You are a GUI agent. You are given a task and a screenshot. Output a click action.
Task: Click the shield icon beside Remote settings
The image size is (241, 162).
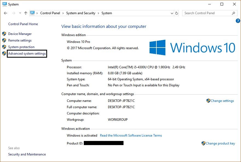[x=4, y=40]
